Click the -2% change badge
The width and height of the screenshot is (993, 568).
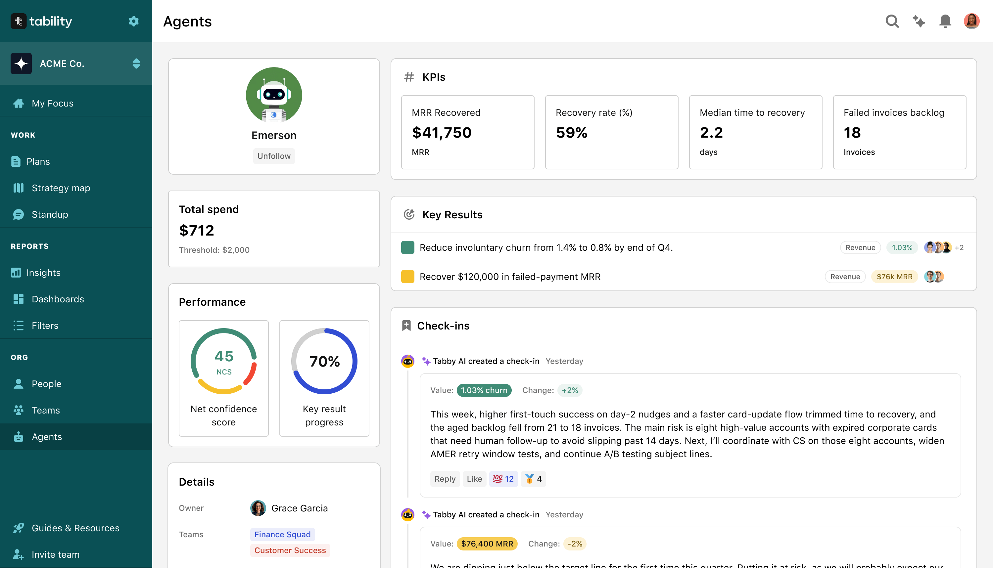pos(575,544)
